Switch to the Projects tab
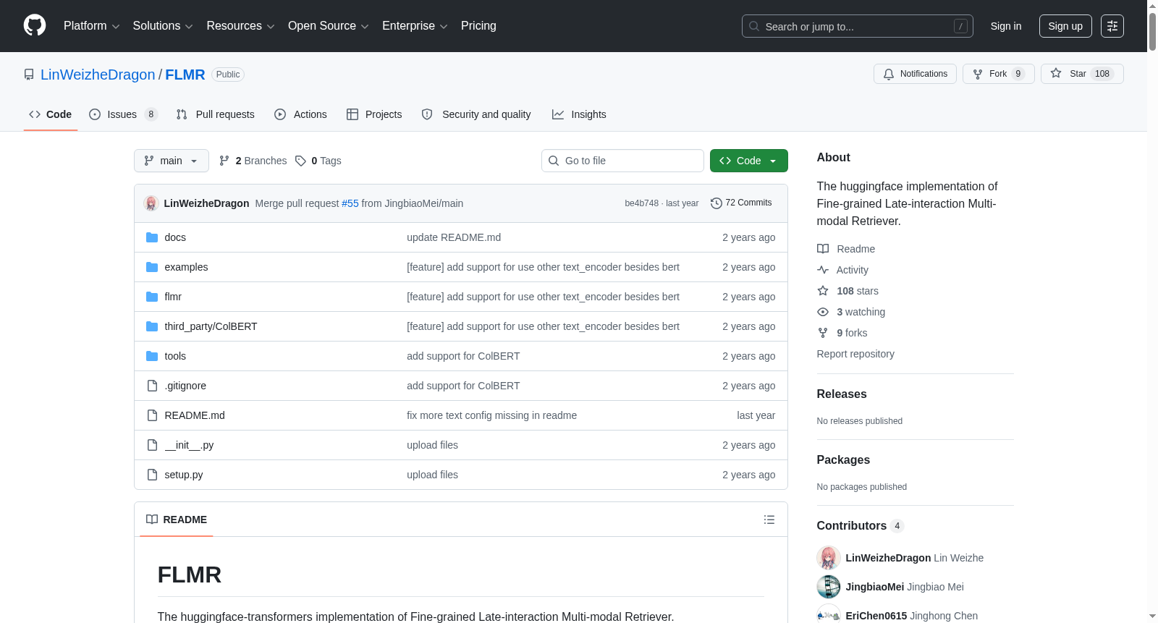1158x623 pixels. (374, 114)
